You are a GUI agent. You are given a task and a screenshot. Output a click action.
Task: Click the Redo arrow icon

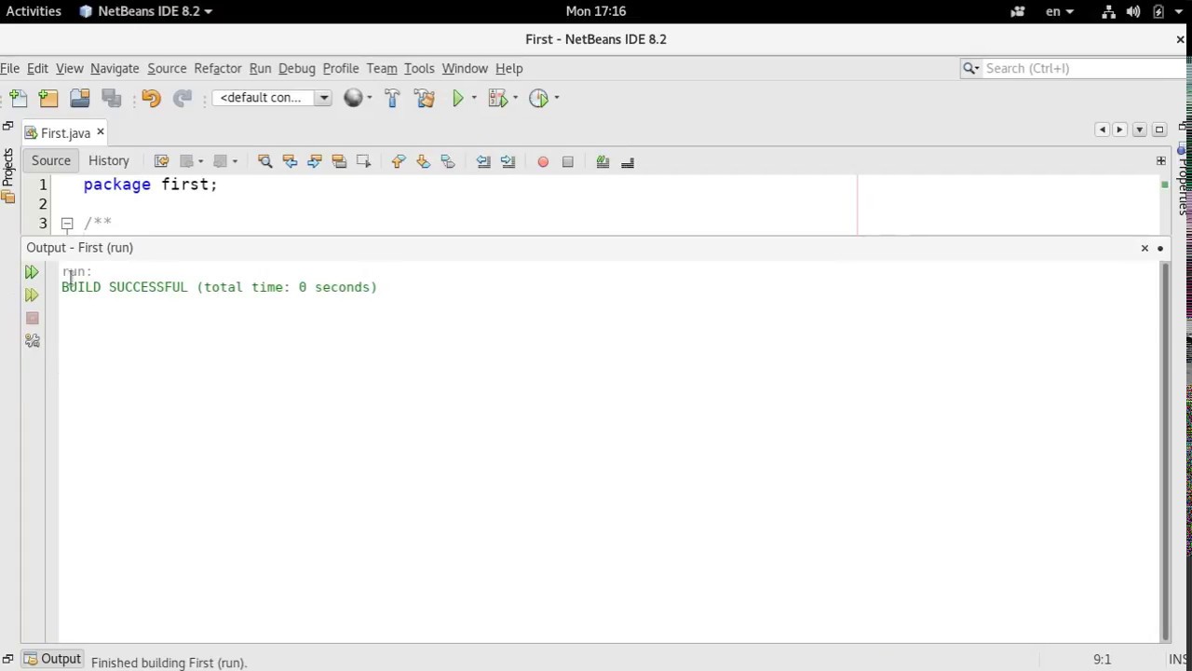(183, 98)
